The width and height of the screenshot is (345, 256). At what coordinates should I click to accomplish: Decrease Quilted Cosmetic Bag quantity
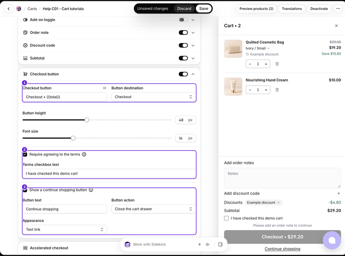click(x=250, y=64)
